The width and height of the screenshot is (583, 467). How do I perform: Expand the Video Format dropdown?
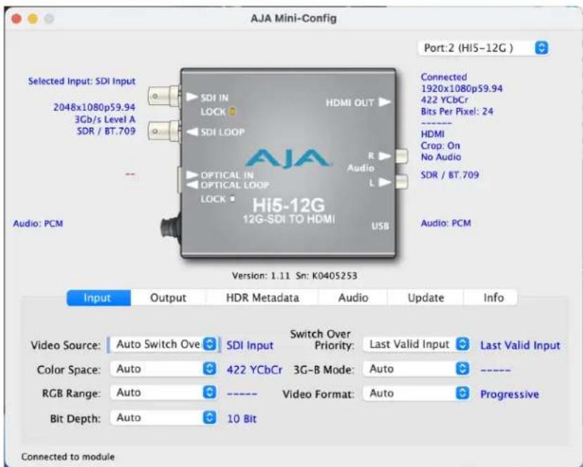[416, 393]
